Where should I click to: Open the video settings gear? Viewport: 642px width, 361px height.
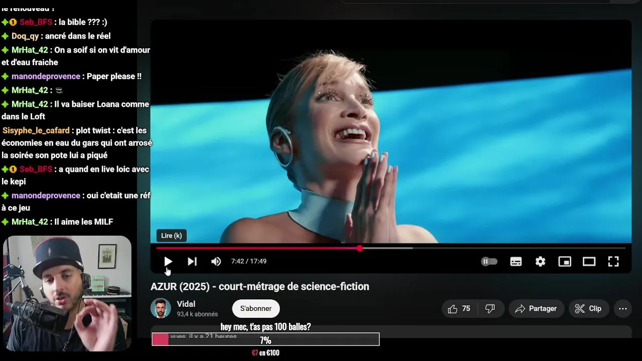(540, 261)
